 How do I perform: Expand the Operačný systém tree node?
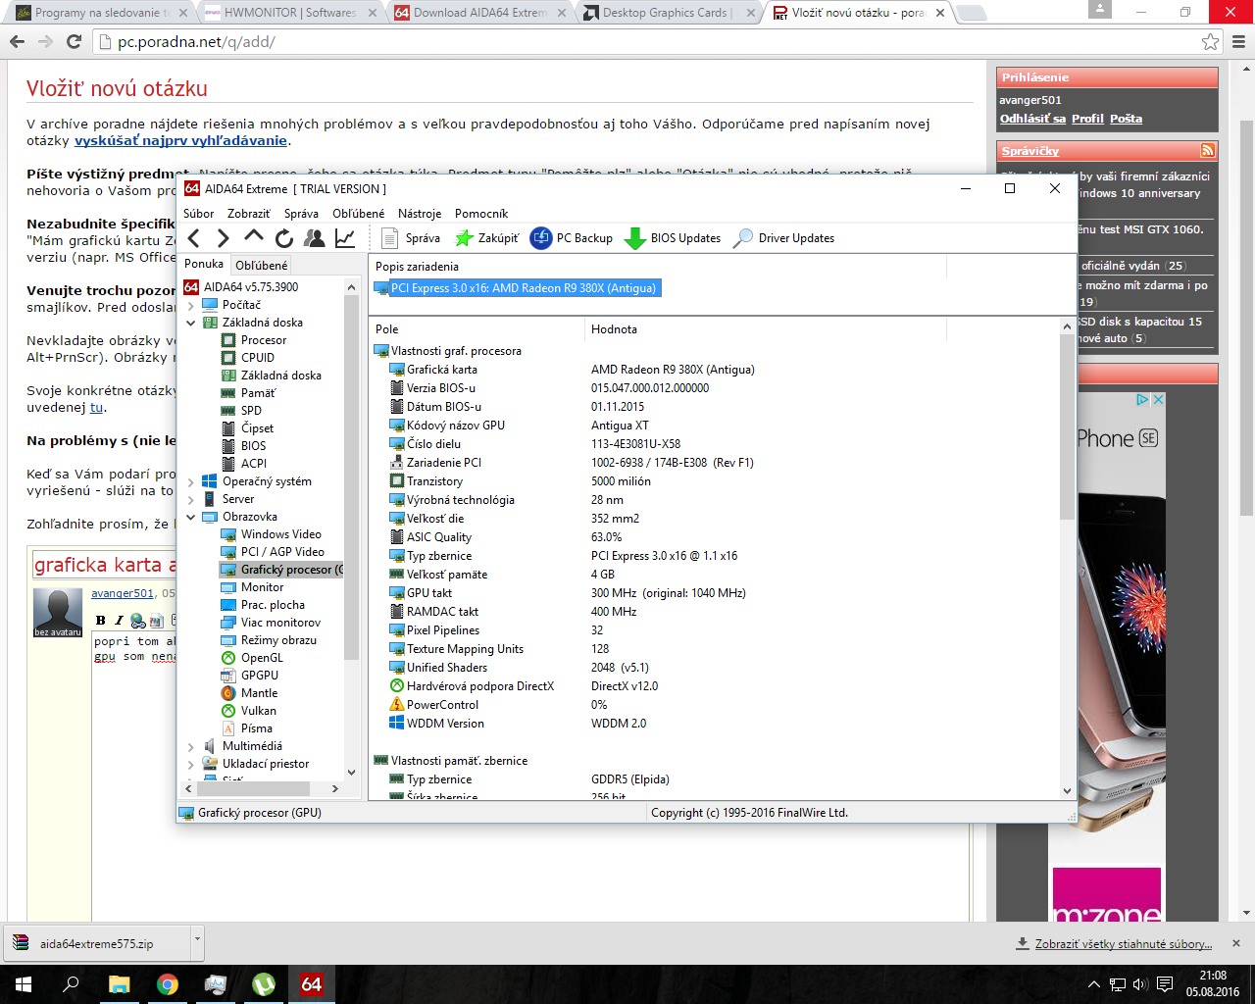(191, 481)
